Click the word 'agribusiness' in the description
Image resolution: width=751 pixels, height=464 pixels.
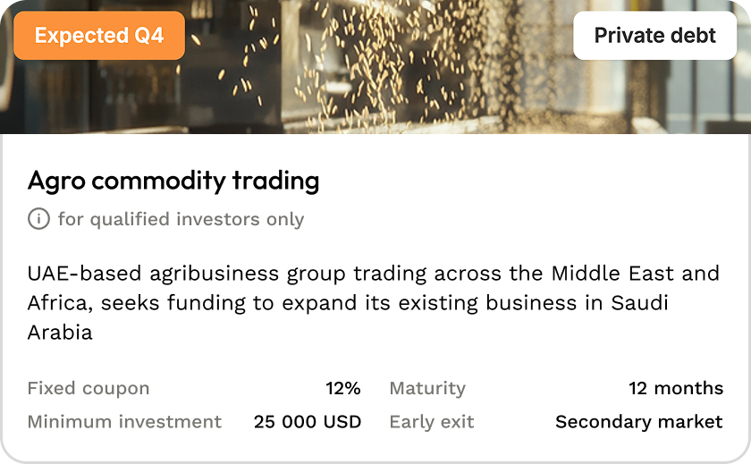[205, 273]
